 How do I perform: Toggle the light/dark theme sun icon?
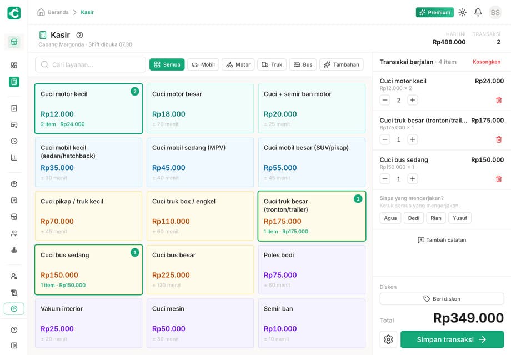(462, 12)
